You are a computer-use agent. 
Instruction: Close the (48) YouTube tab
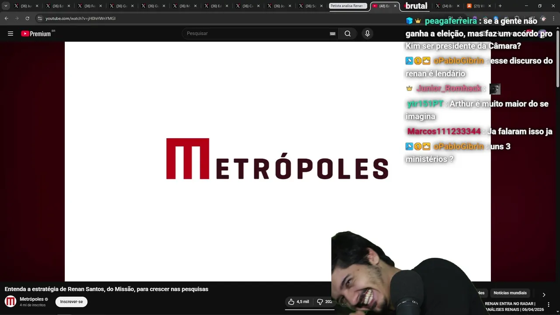(395, 6)
